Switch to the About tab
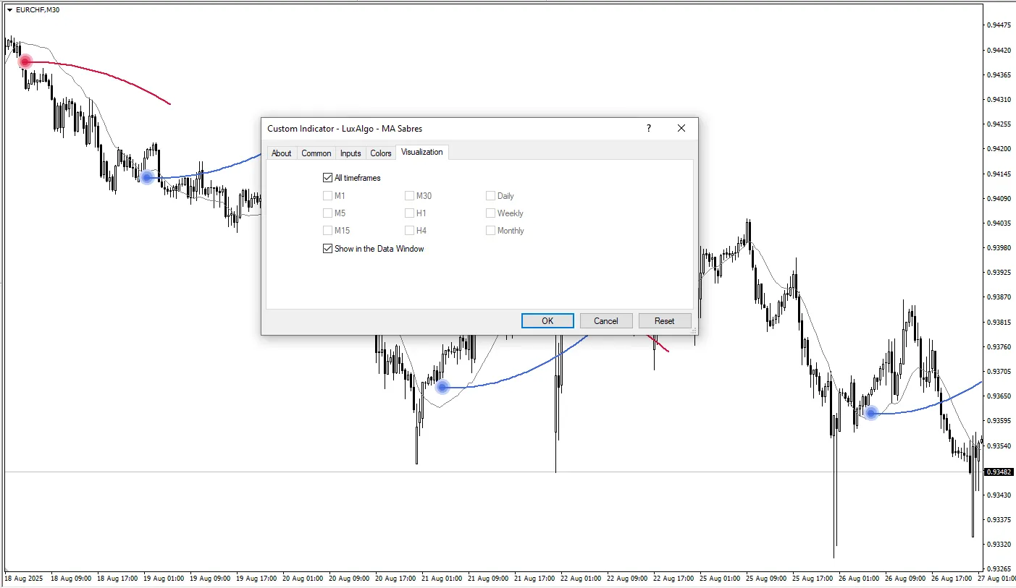The height and width of the screenshot is (588, 1016). pos(282,153)
